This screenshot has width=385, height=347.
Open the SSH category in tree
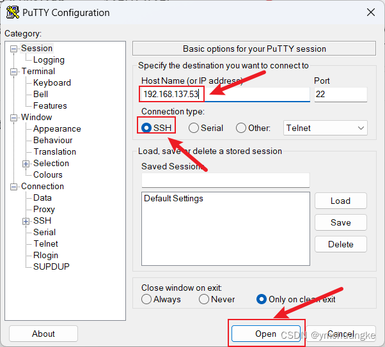tap(42, 220)
